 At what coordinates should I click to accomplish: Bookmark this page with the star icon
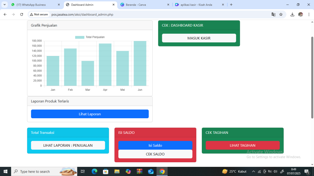[x=281, y=14]
